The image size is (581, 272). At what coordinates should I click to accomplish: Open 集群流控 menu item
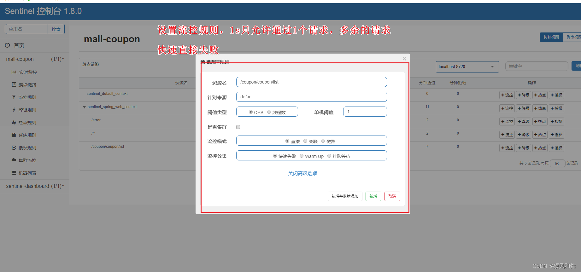27,160
